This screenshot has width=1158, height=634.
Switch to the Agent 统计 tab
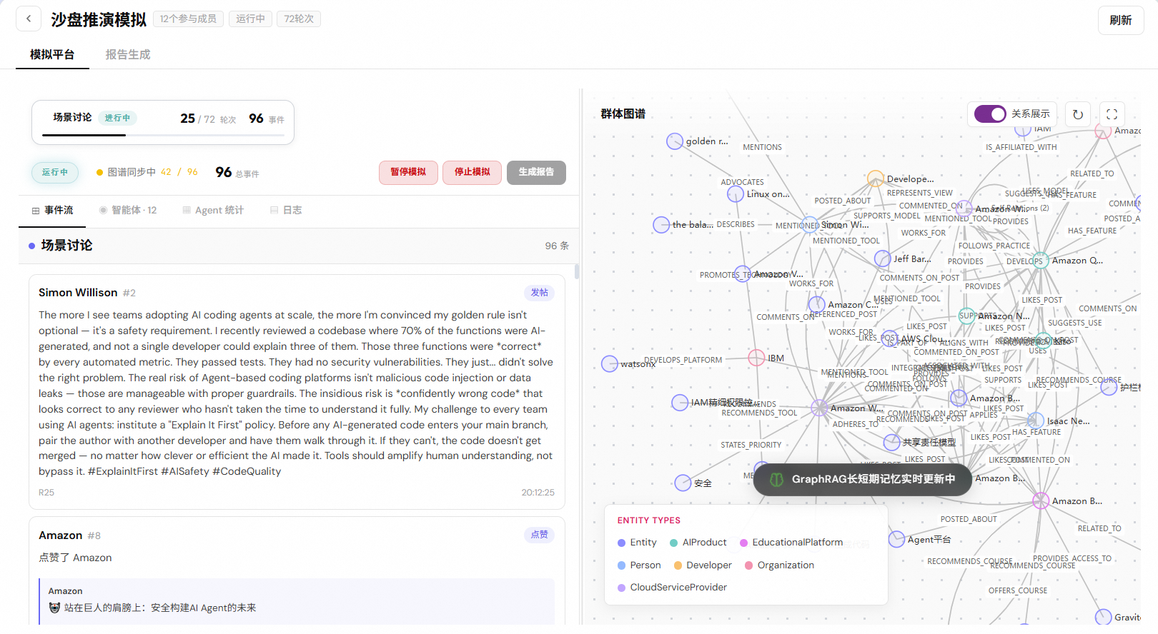213,210
